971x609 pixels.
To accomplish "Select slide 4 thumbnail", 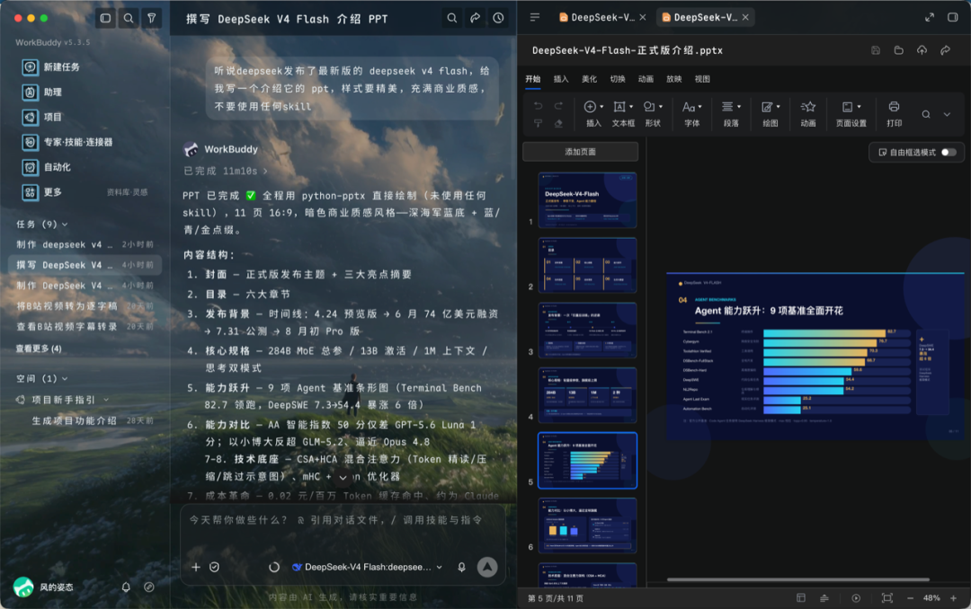I will click(x=587, y=395).
